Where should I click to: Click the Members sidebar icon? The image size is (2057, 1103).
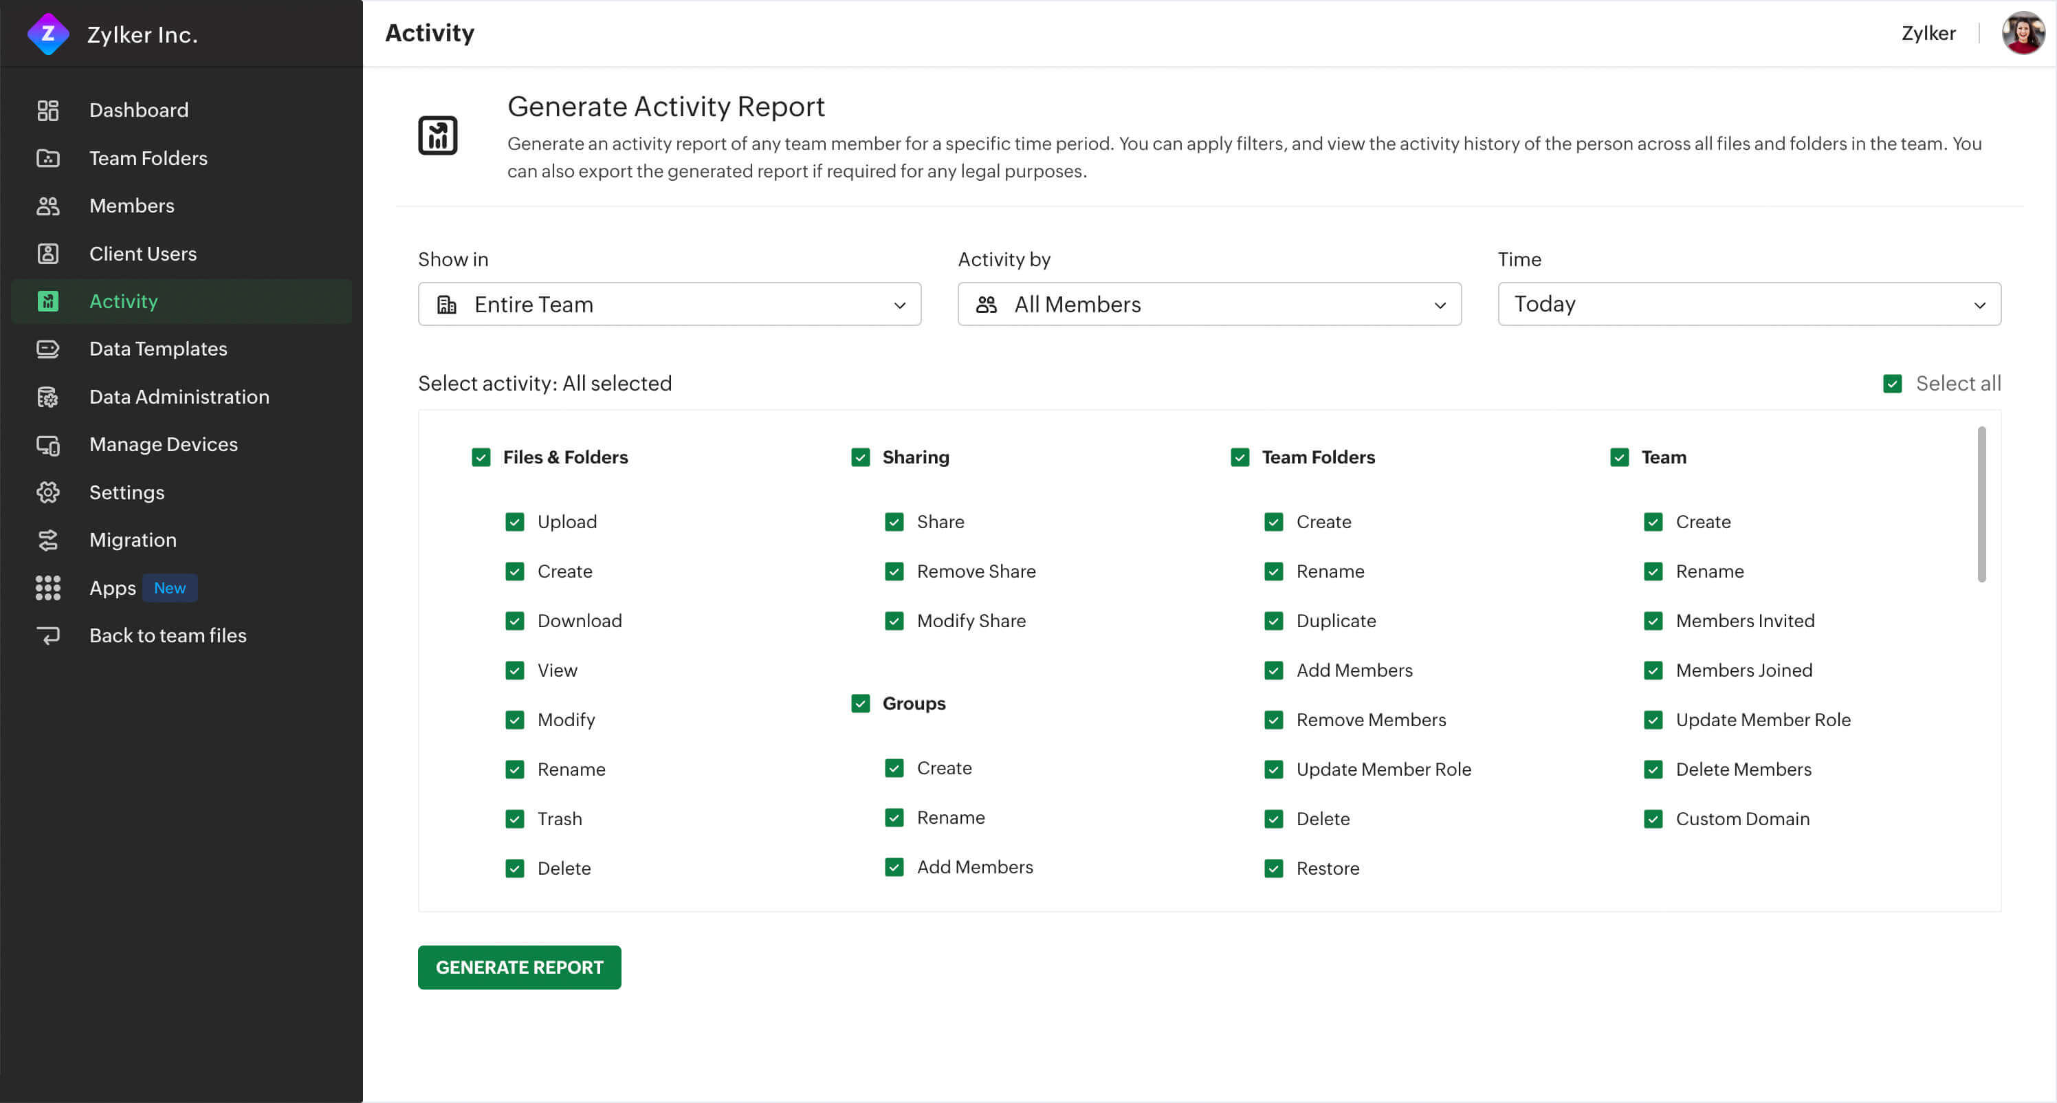(x=46, y=206)
